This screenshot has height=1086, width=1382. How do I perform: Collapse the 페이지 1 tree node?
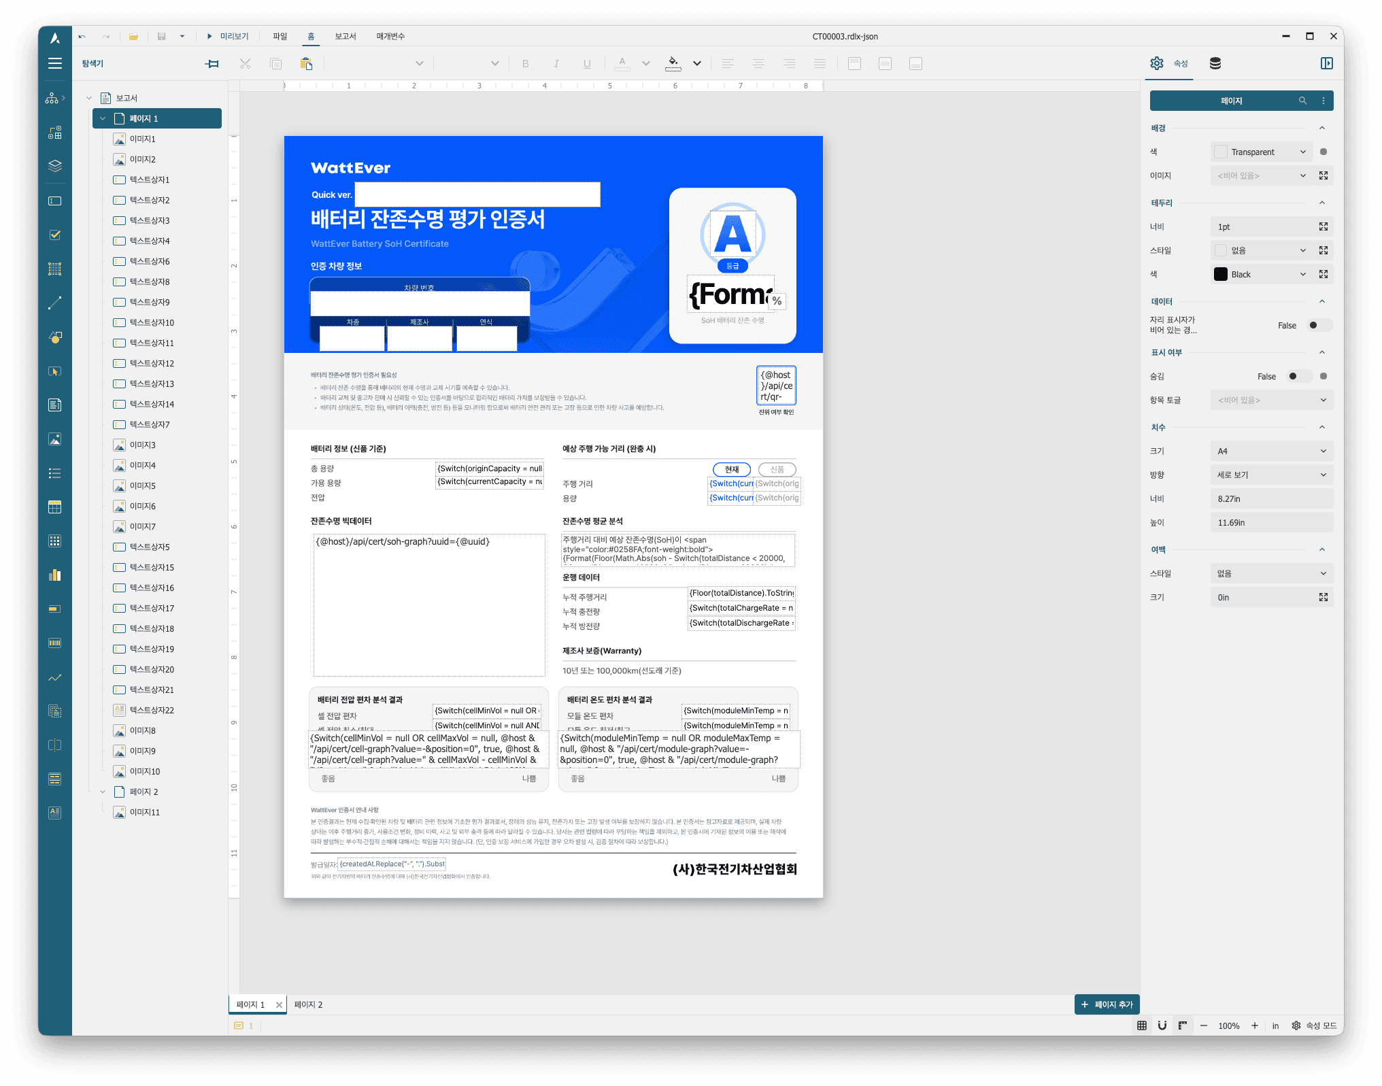103,118
